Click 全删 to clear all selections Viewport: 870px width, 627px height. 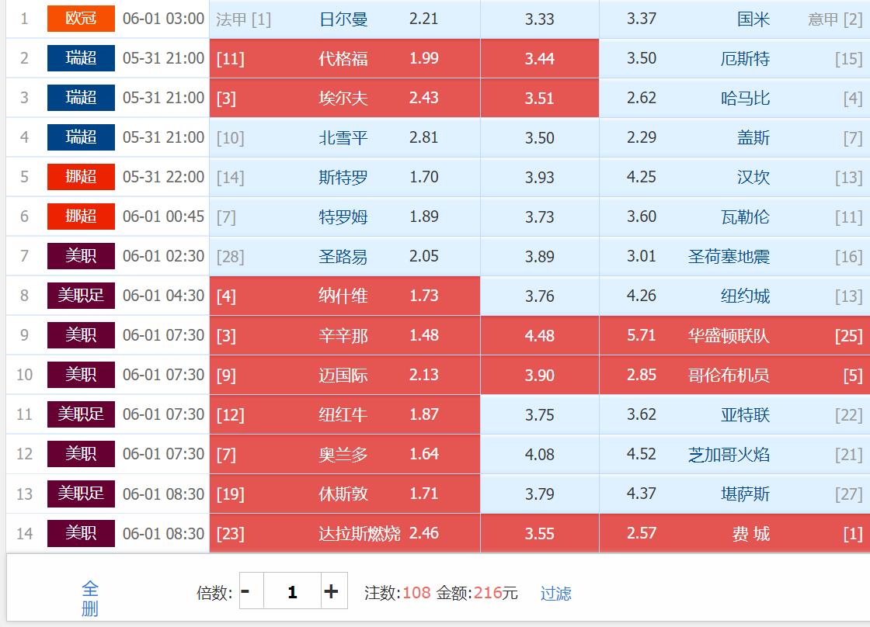90,598
